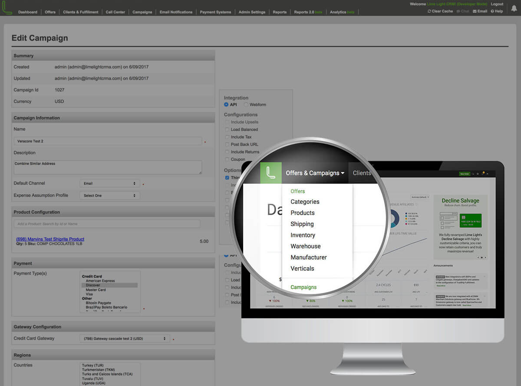Select Master Card payment type

[x=96, y=290]
